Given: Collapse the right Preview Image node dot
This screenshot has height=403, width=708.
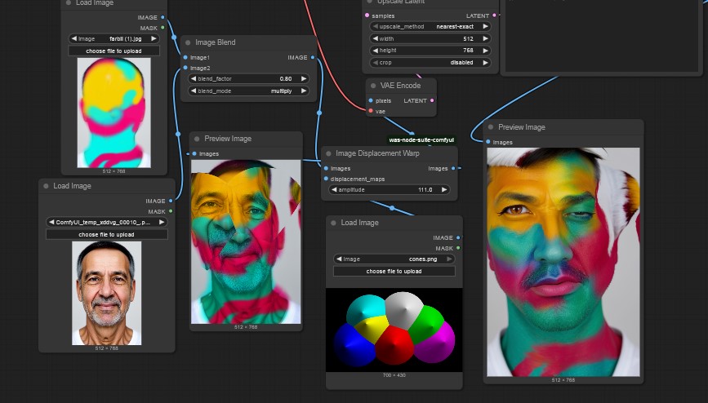Looking at the screenshot, I should point(491,127).
